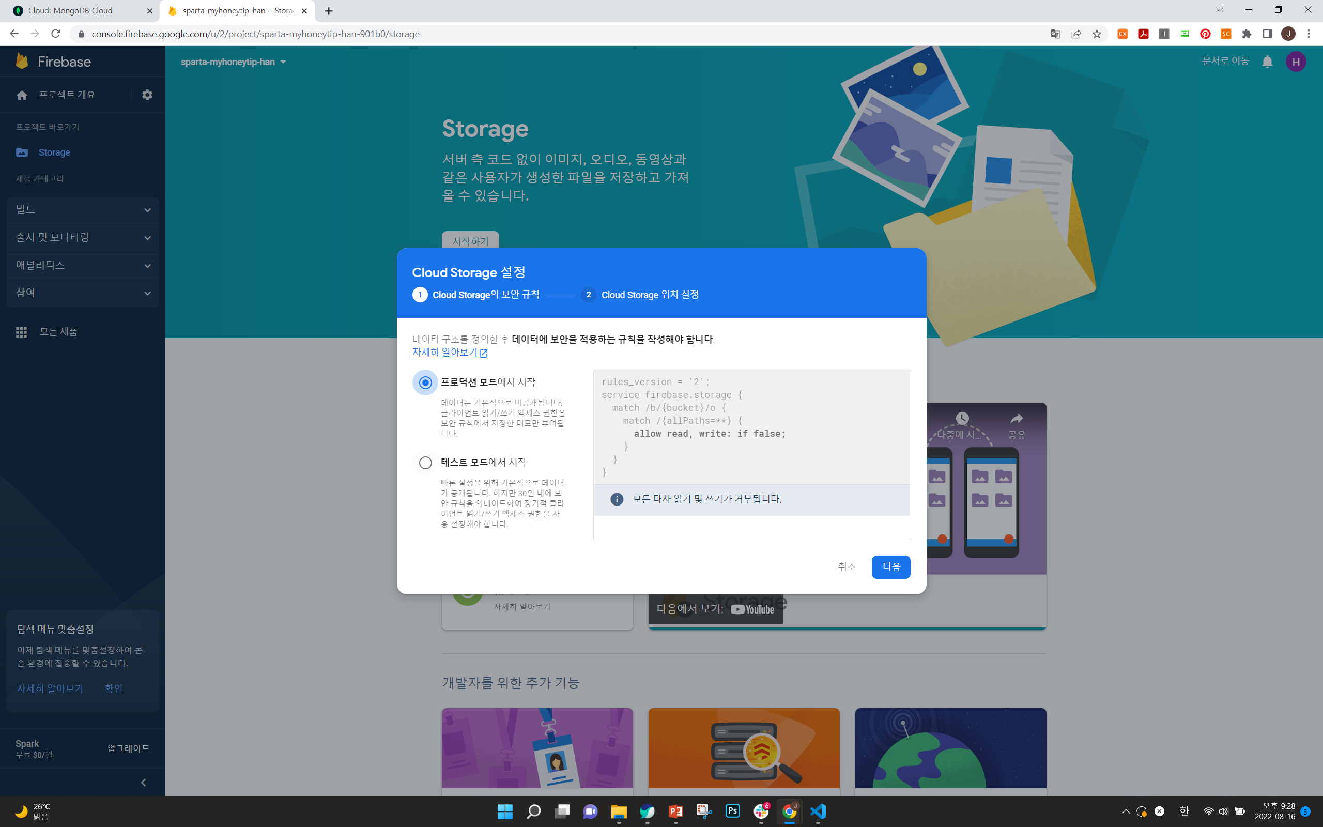Select 테스트 모드에서 시작 radio button
This screenshot has width=1323, height=827.
pyautogui.click(x=425, y=463)
